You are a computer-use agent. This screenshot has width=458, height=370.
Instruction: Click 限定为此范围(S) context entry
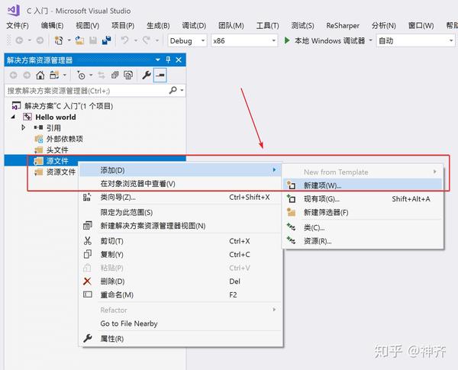[x=180, y=212]
